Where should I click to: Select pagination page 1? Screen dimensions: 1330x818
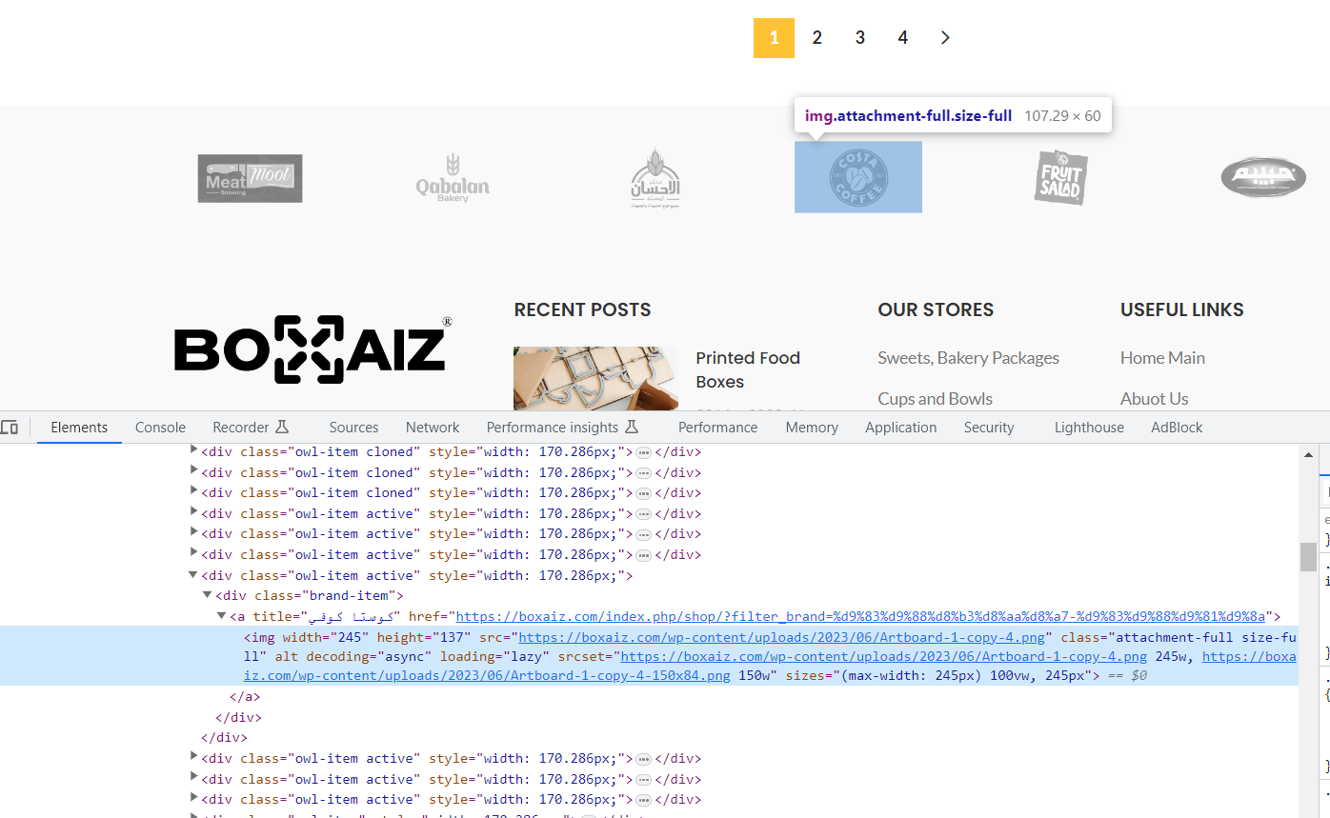[774, 38]
